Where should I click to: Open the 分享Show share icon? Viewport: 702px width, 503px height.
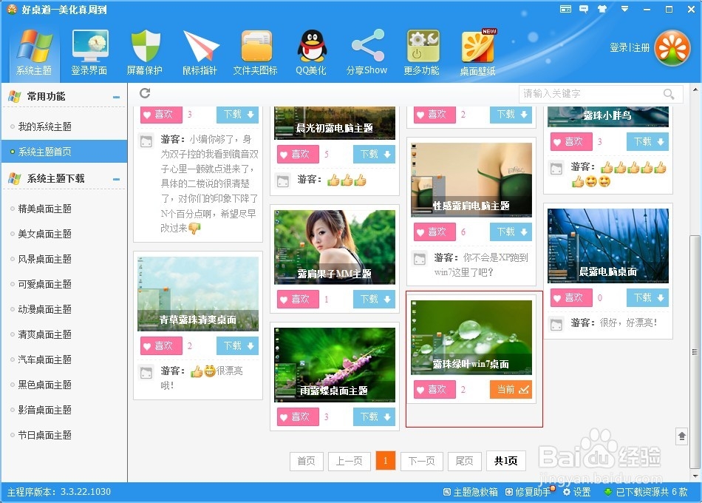tap(367, 45)
